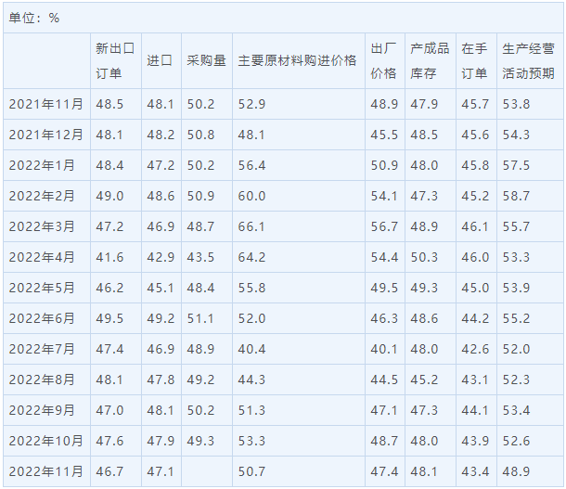Select the 2021年11月 row label

click(45, 104)
